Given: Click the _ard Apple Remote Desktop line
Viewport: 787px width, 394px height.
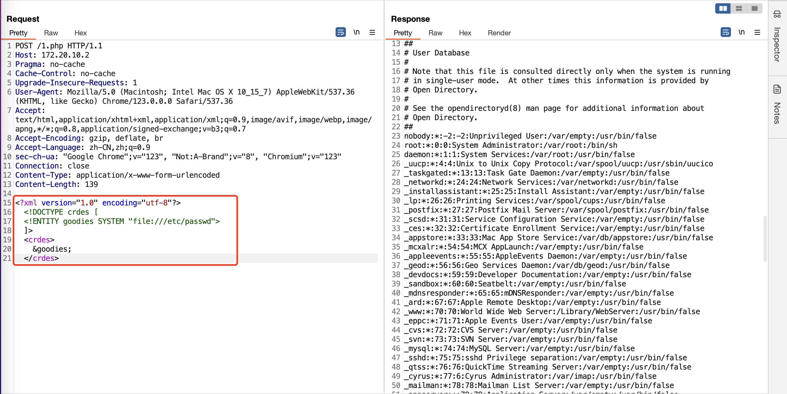Looking at the screenshot, I should (x=532, y=302).
